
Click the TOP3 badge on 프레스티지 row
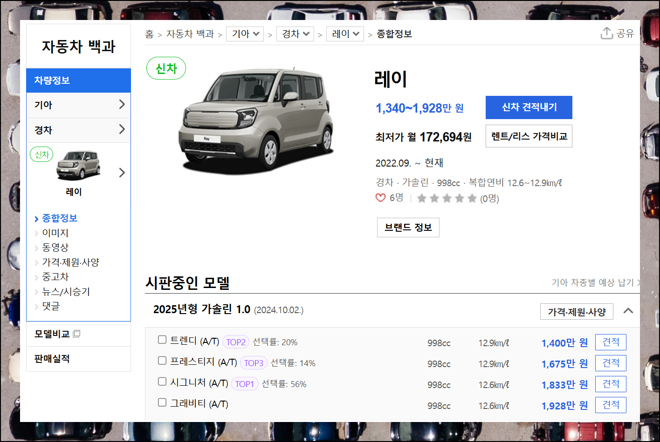pyautogui.click(x=254, y=363)
